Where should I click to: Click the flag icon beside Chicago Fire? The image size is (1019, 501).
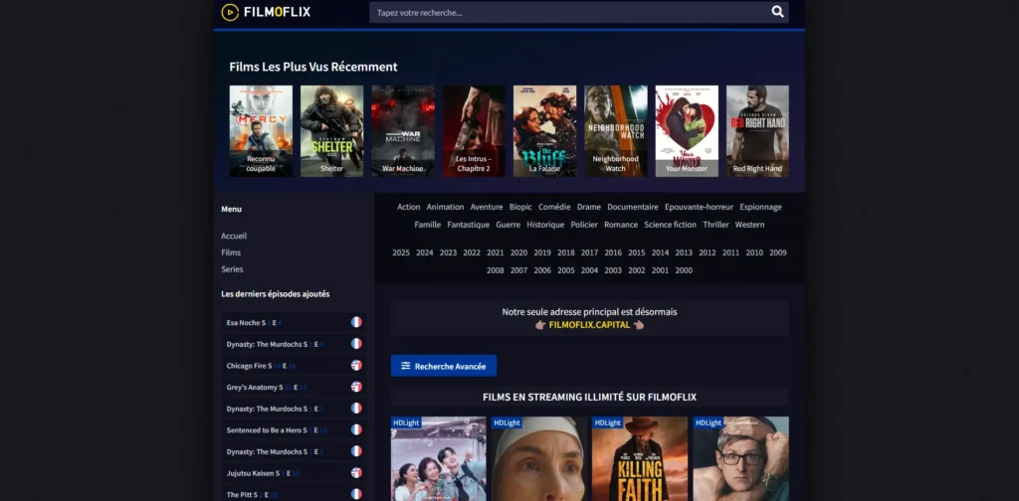[x=356, y=366]
